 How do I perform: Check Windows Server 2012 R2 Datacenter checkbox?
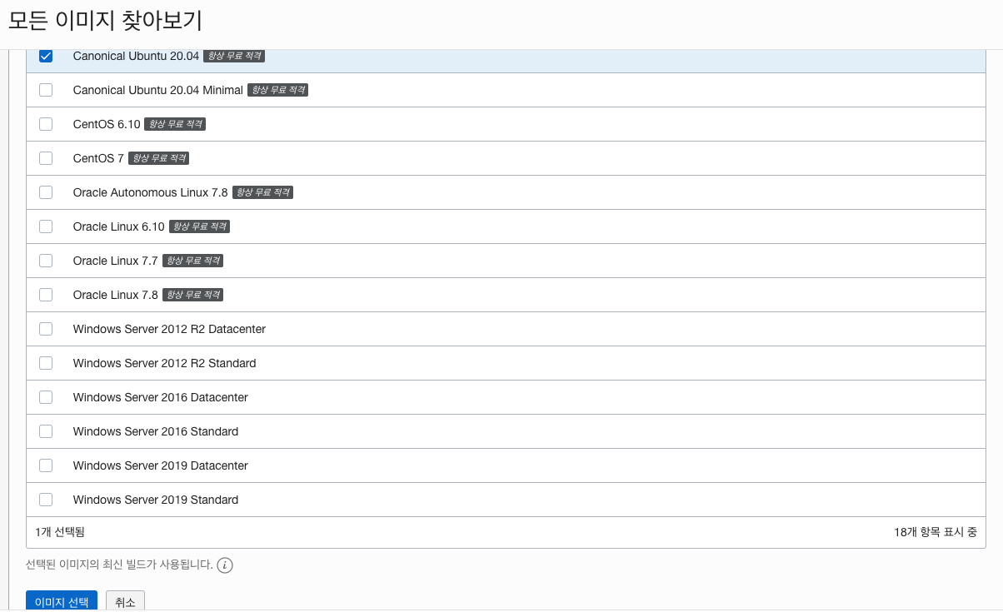coord(46,329)
